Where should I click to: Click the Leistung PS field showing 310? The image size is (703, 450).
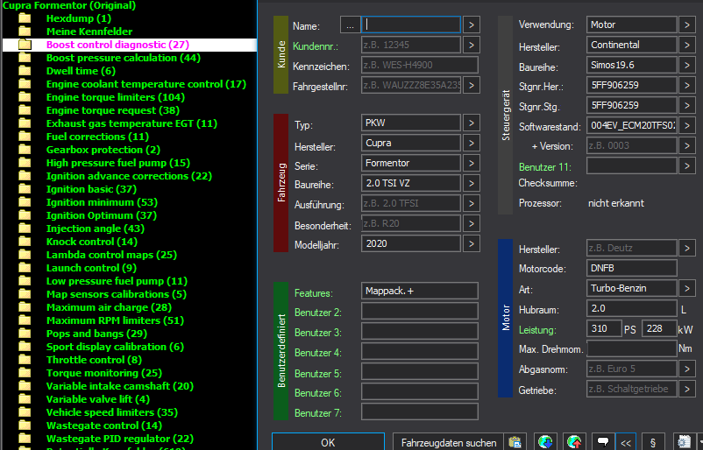604,328
